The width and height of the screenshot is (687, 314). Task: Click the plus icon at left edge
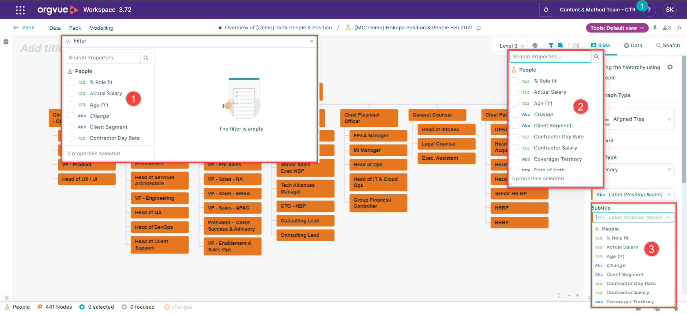(x=6, y=42)
